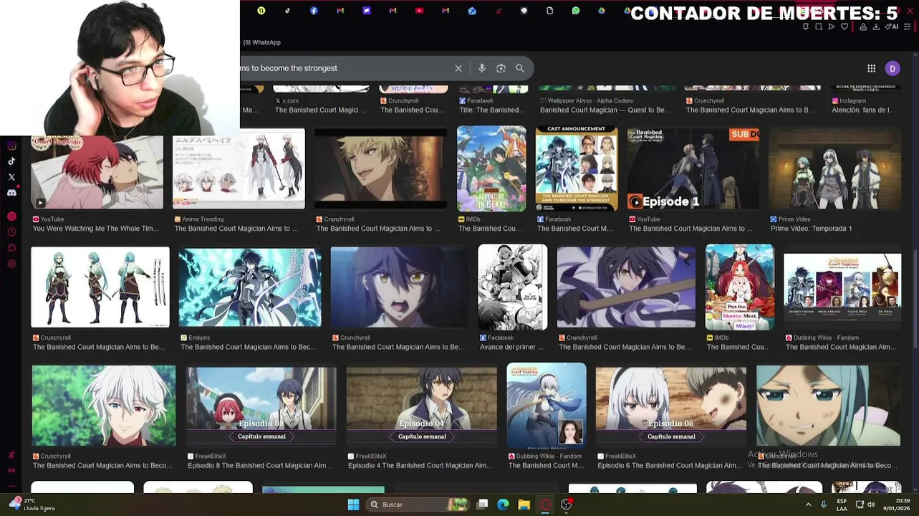The height and width of the screenshot is (516, 919).
Task: Open the Google apps grid
Action: tap(871, 68)
